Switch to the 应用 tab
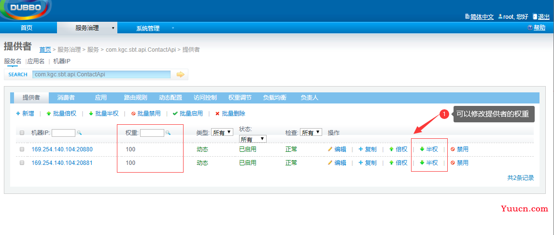Image resolution: width=554 pixels, height=235 pixels. (100, 98)
